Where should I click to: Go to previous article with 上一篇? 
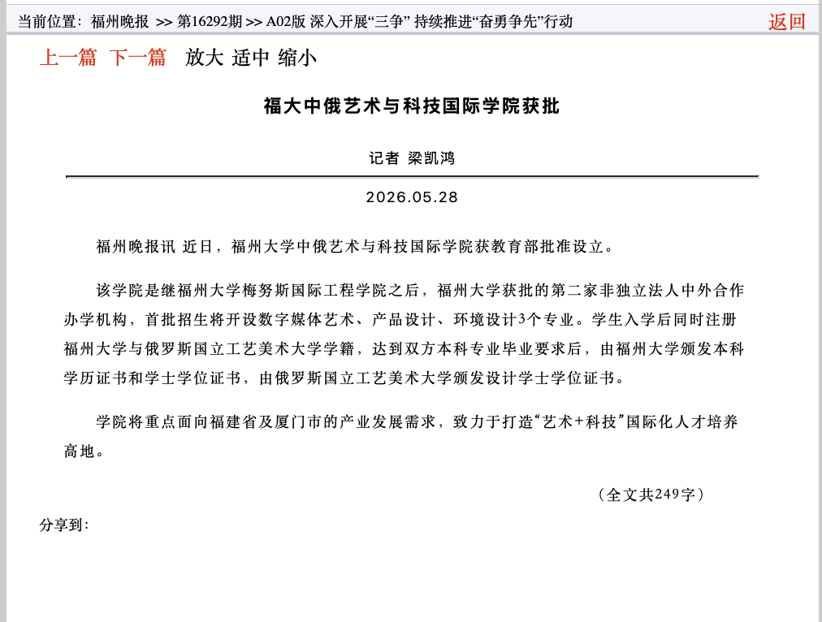(x=68, y=58)
